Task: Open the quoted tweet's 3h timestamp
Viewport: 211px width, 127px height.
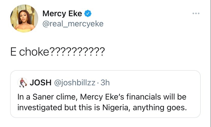Action: 105,83
